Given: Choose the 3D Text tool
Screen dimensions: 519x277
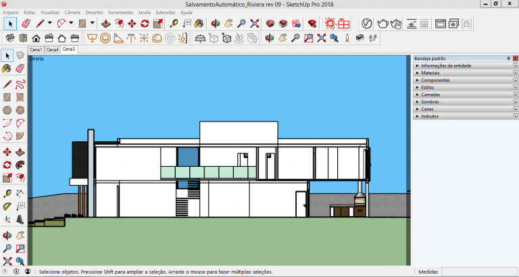Looking at the screenshot, I should point(20,219).
